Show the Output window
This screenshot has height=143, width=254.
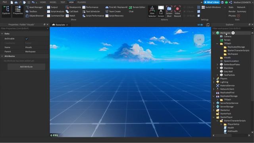52,7
